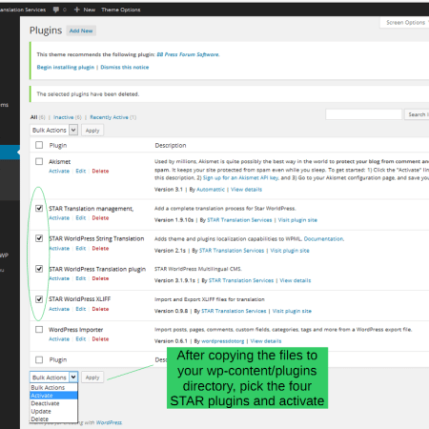
Task: Edit the WordPress Importer plugin
Action: [81, 339]
